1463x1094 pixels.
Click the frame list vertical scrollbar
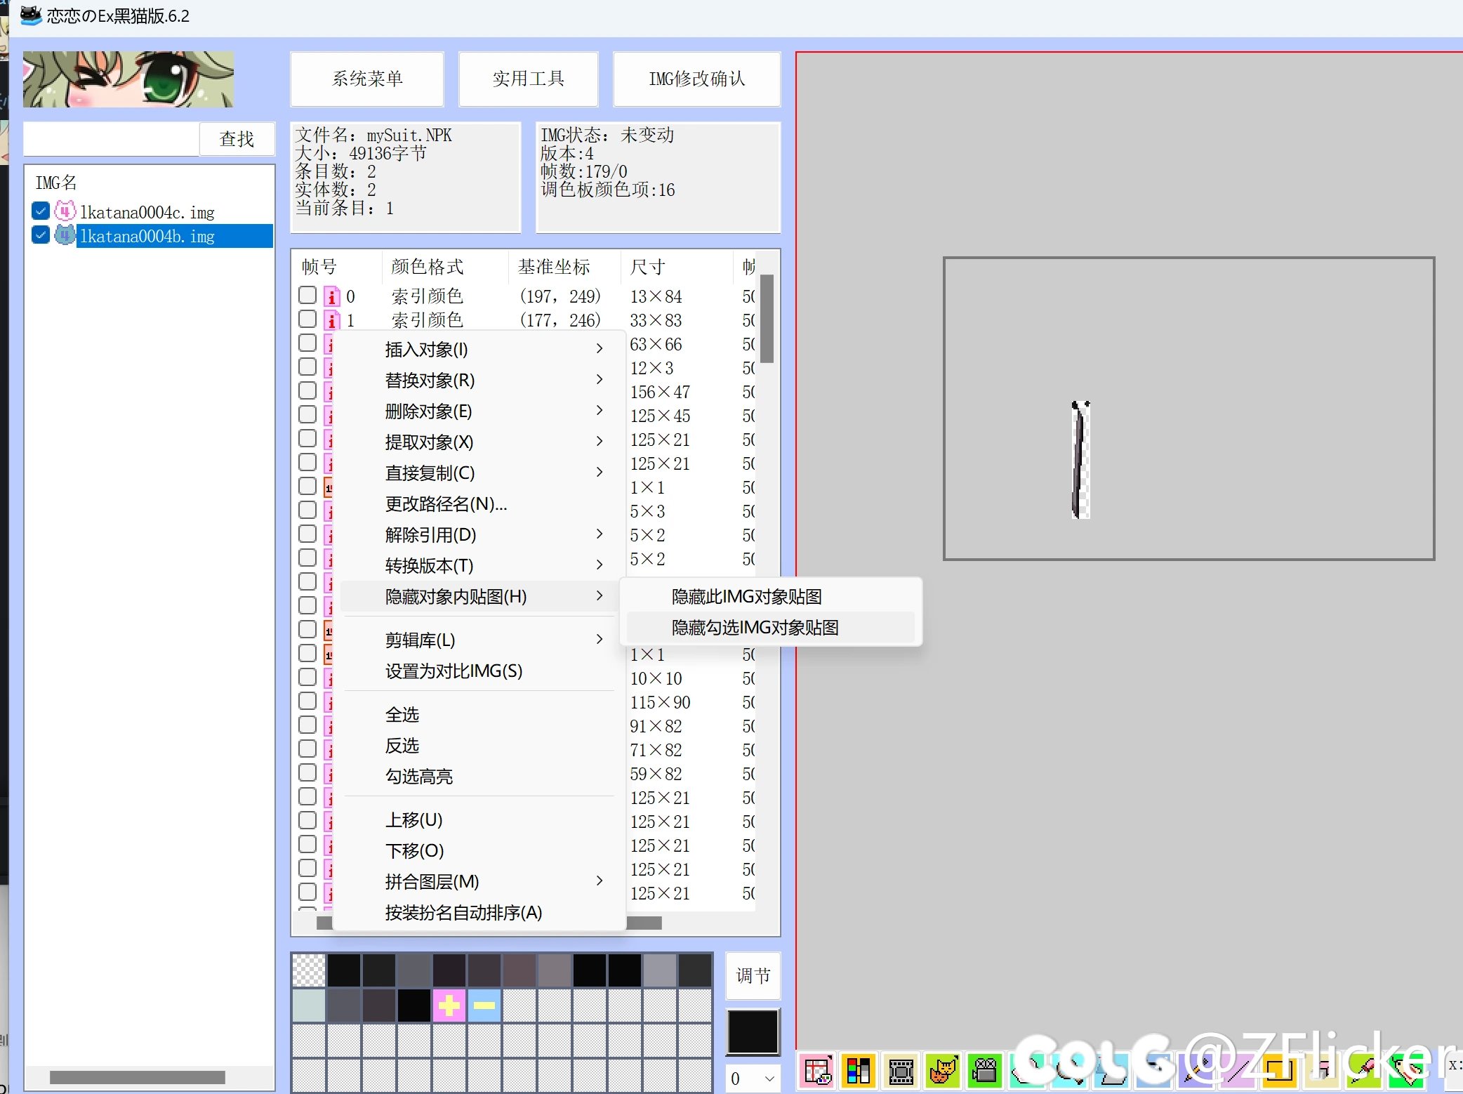click(x=767, y=319)
